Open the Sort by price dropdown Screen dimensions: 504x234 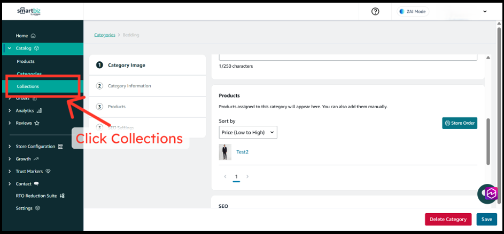pyautogui.click(x=248, y=132)
